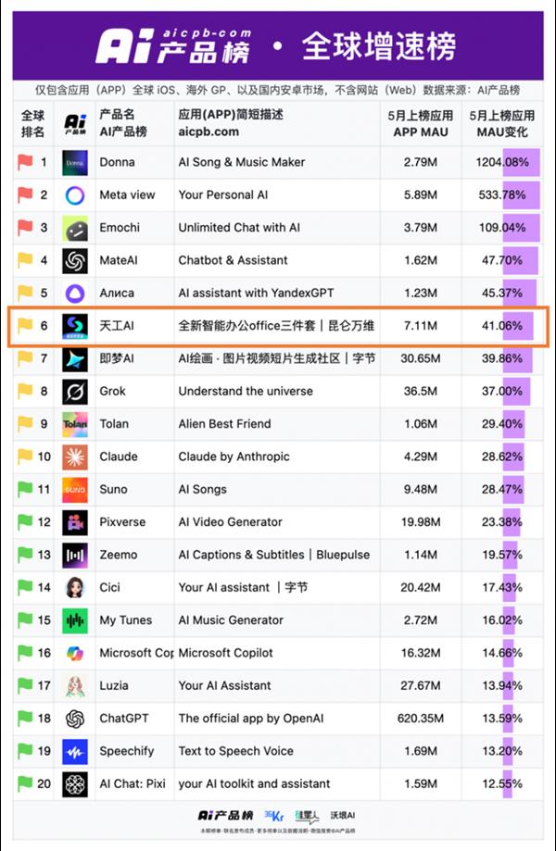Click the Claude app icon
Viewport: 556px width, 851px height.
pyautogui.click(x=75, y=457)
